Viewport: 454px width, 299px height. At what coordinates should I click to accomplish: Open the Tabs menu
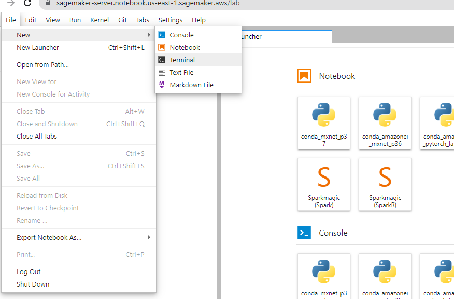(143, 20)
